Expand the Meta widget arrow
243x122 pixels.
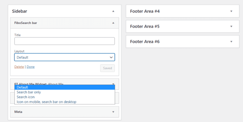(113, 112)
